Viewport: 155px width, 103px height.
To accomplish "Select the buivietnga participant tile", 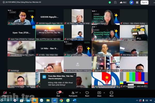I will coord(21,64).
